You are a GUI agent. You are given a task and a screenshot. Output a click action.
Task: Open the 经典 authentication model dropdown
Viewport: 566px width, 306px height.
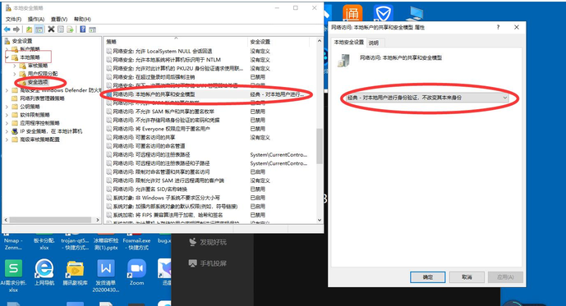pos(427,98)
